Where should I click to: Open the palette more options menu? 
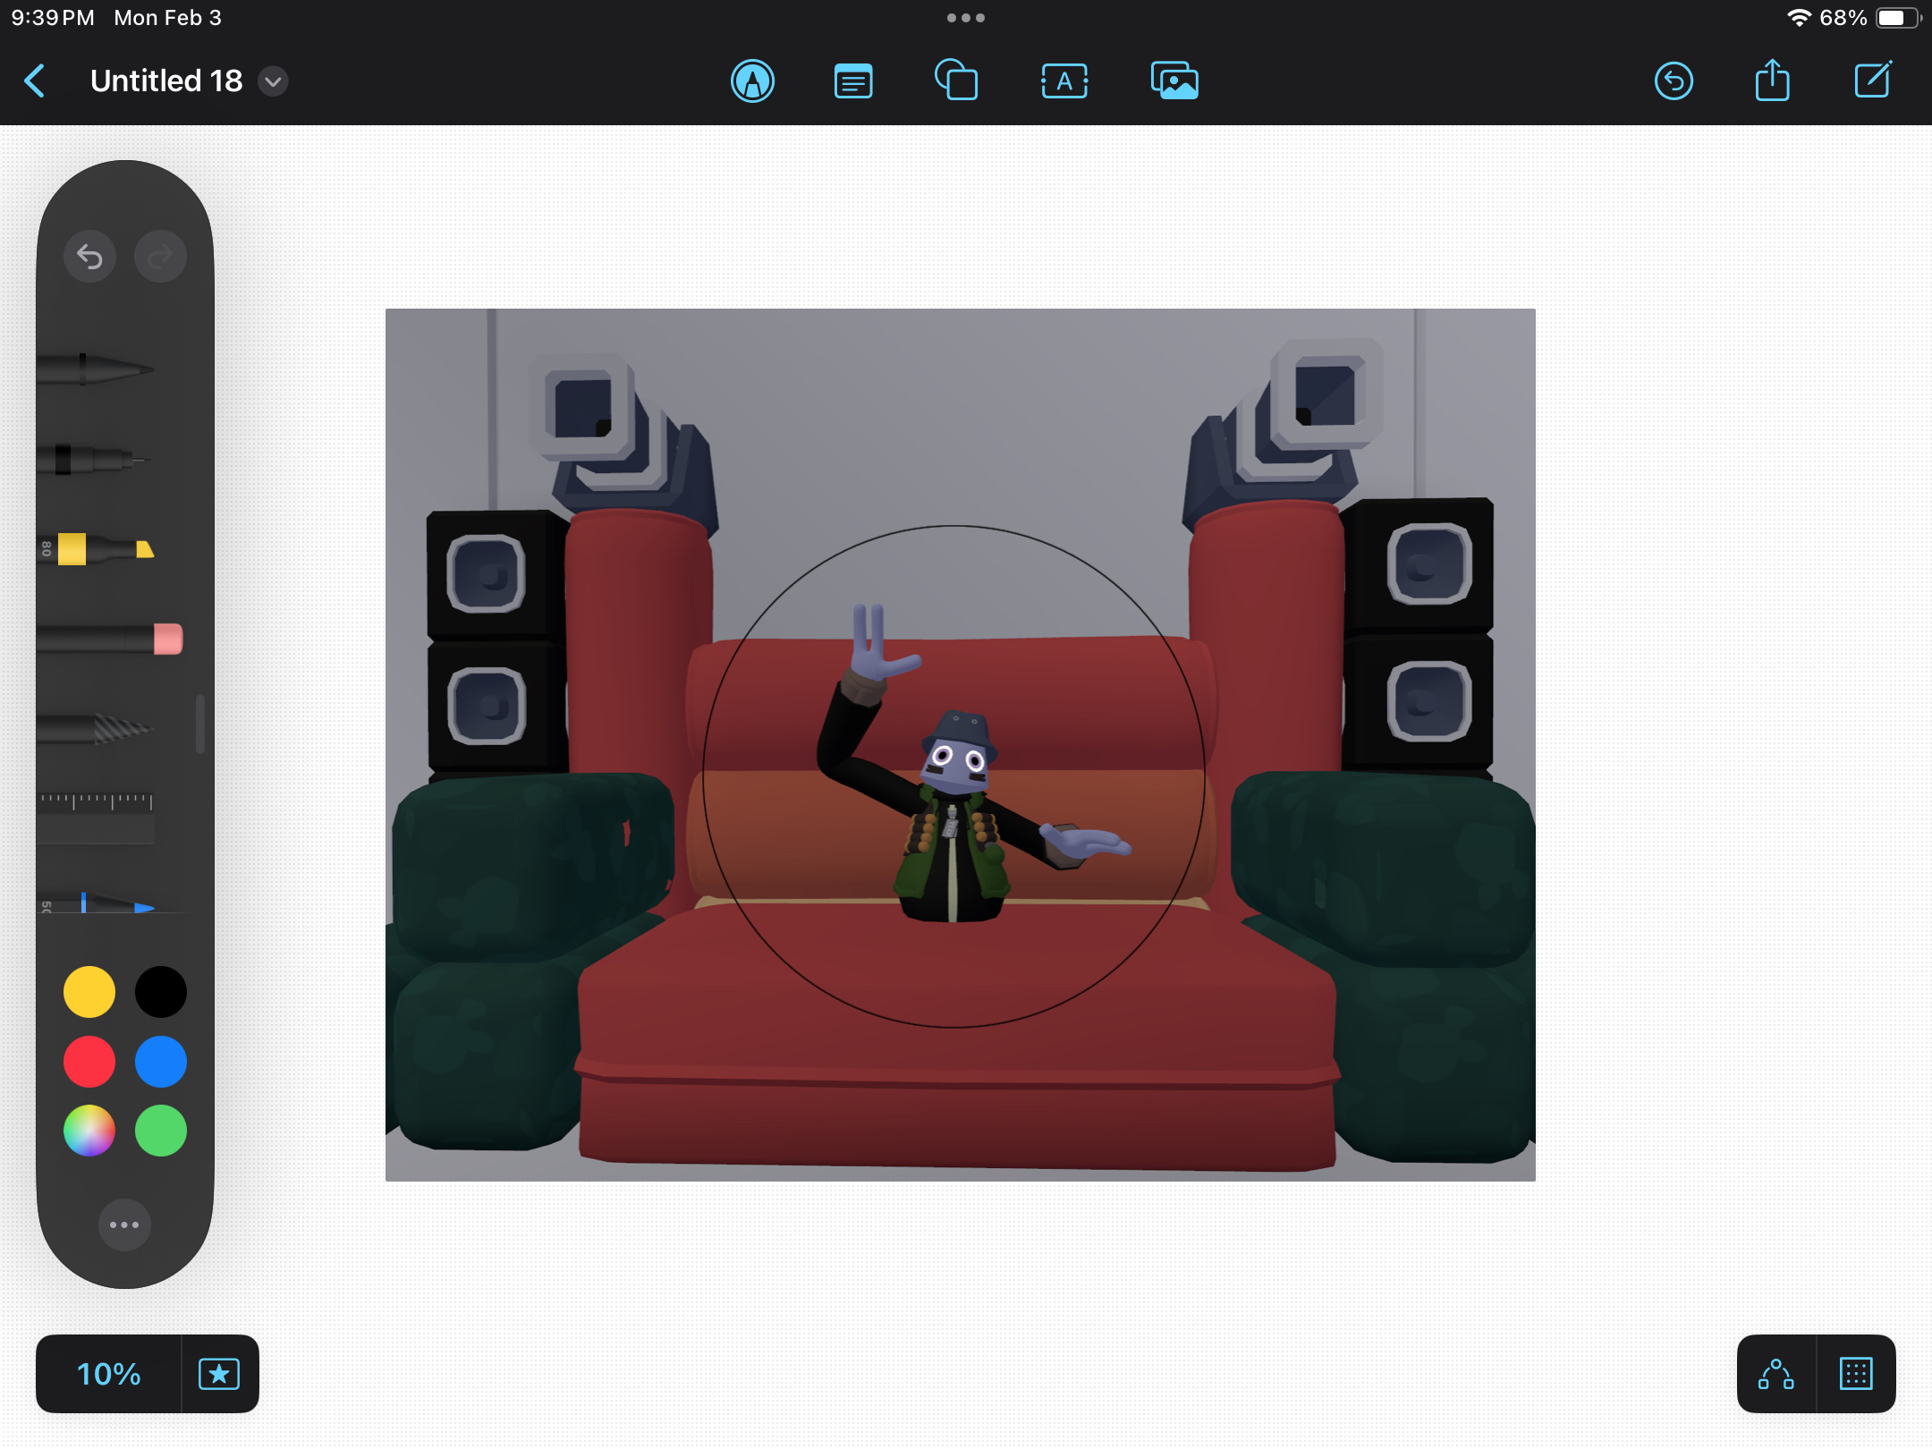(x=124, y=1224)
